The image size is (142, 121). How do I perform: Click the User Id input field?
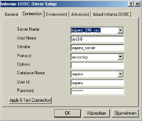click(97, 83)
